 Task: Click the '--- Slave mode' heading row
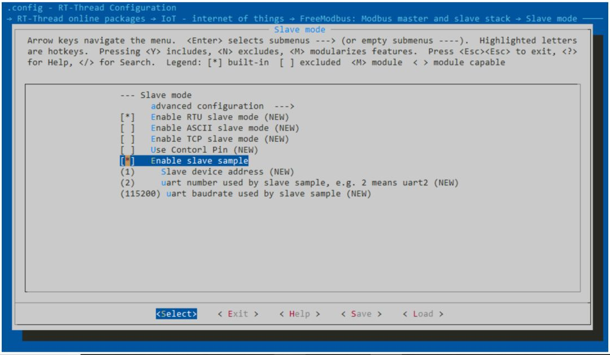pyautogui.click(x=156, y=96)
